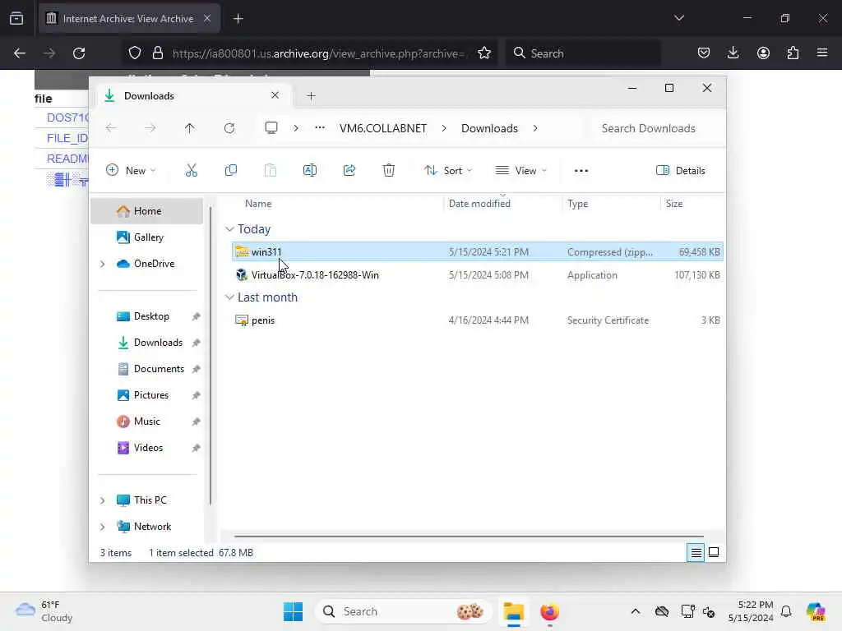Click the PC monitor icon in address bar
Image resolution: width=842 pixels, height=631 pixels.
coord(271,127)
